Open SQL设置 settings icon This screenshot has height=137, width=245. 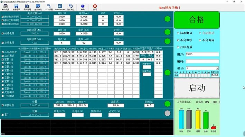(49, 7)
